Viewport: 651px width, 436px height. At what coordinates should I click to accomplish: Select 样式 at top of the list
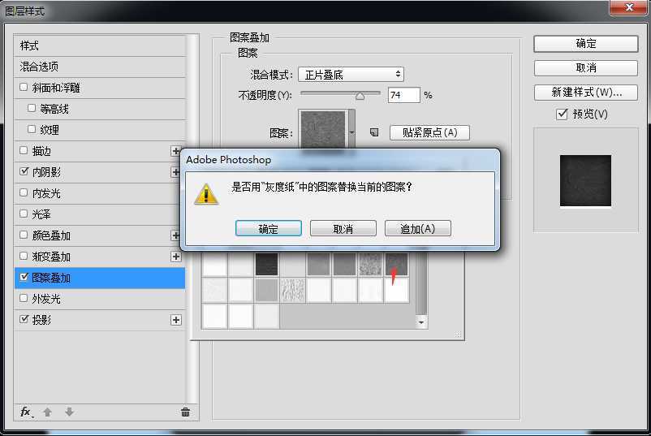(29, 45)
